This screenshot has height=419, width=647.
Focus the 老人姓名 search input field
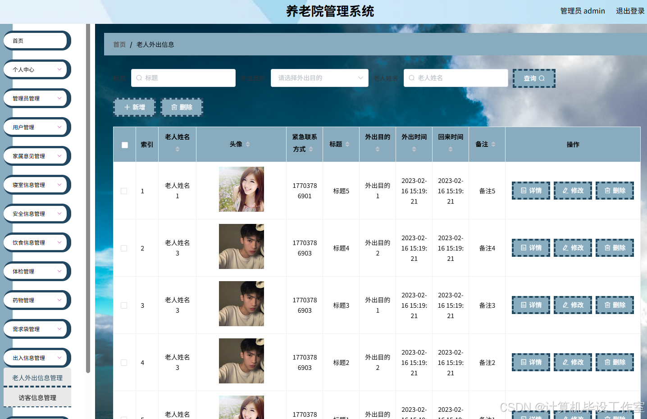click(x=456, y=78)
